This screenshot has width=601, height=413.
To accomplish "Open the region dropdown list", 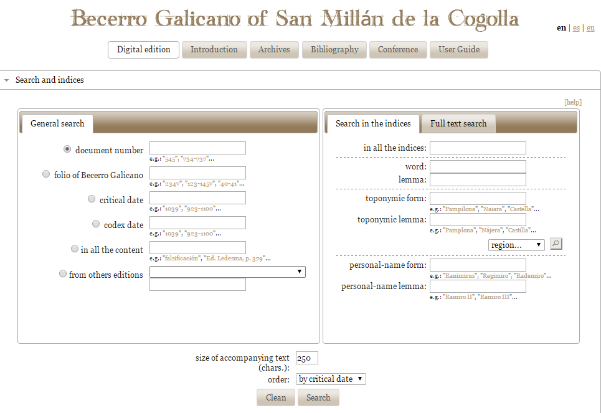I will [x=516, y=245].
